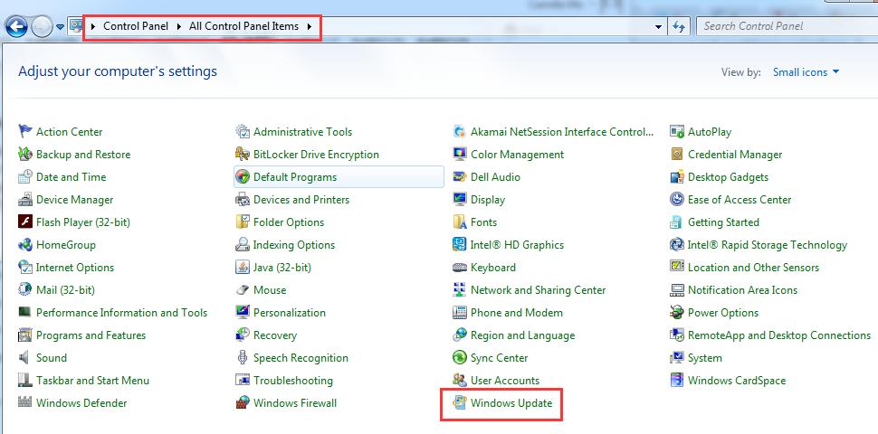Image resolution: width=878 pixels, height=434 pixels.
Task: Open the Credential Manager icon
Action: click(x=677, y=155)
